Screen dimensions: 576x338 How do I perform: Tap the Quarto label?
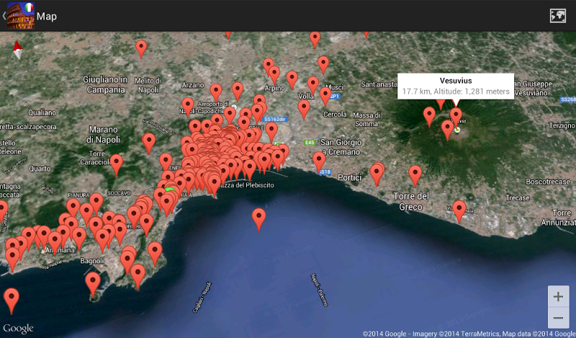point(40,169)
